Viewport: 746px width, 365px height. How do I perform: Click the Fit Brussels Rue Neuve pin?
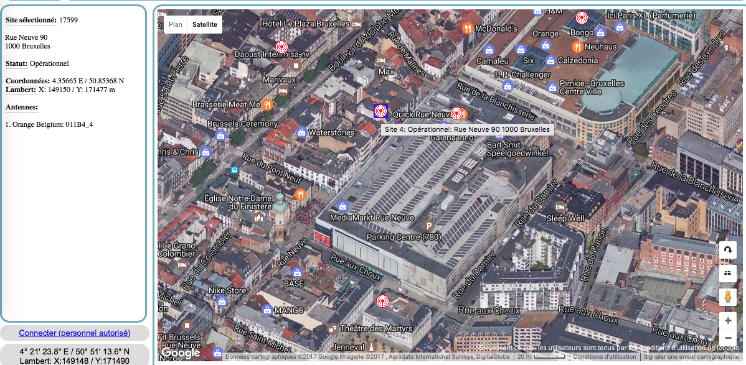coord(187,325)
